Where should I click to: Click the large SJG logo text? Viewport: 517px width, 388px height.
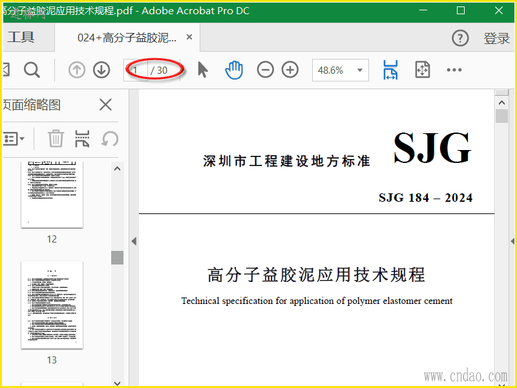pyautogui.click(x=432, y=147)
